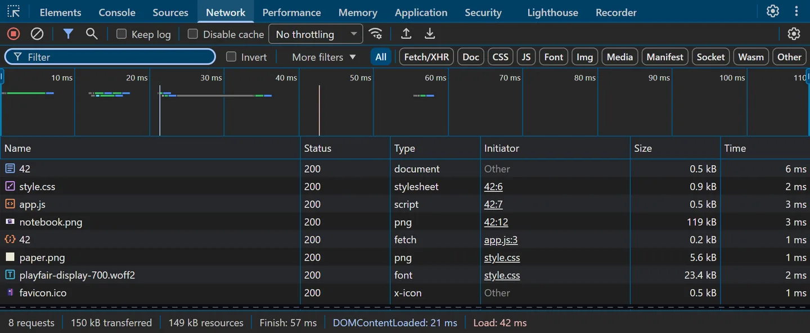Image resolution: width=810 pixels, height=333 pixels.
Task: Expand the More filters menu
Action: [x=324, y=57]
